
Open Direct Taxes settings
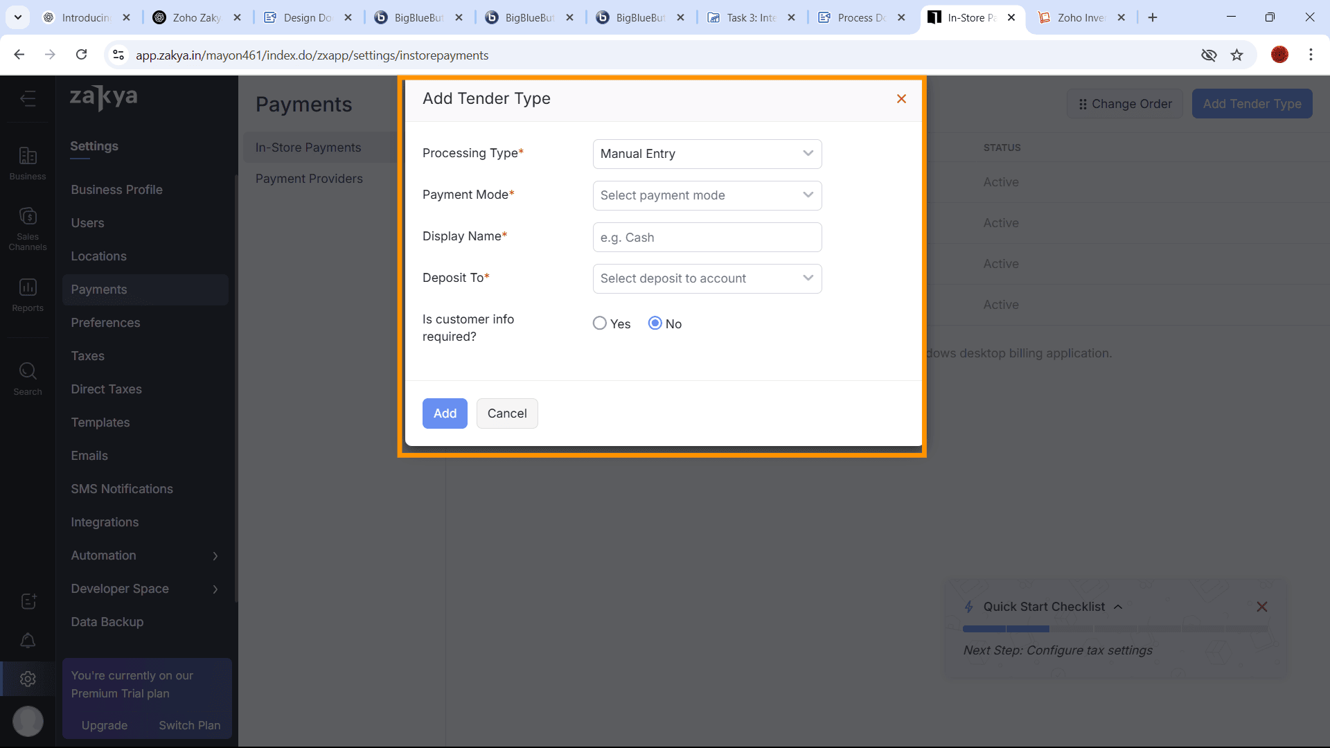[106, 389]
